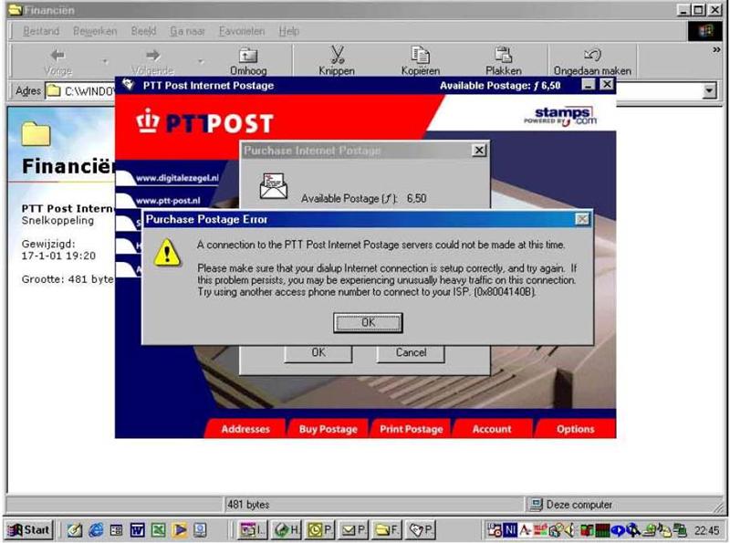The width and height of the screenshot is (730, 543).
Task: Switch to the taskbar button with folder icon
Action: pos(387,529)
